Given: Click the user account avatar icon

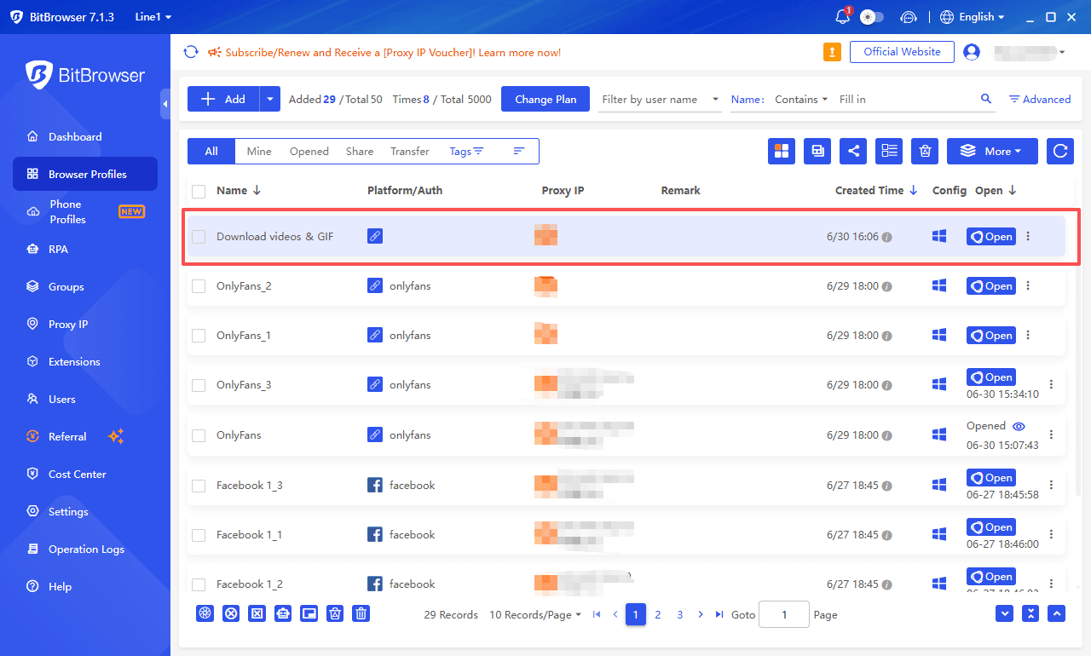Looking at the screenshot, I should click(971, 52).
